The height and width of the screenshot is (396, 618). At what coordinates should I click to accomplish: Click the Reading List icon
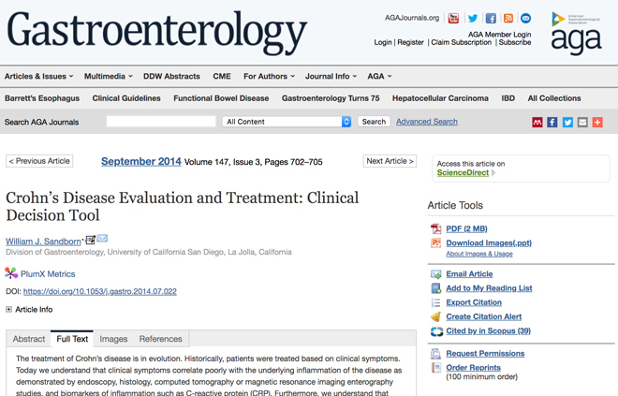(436, 288)
